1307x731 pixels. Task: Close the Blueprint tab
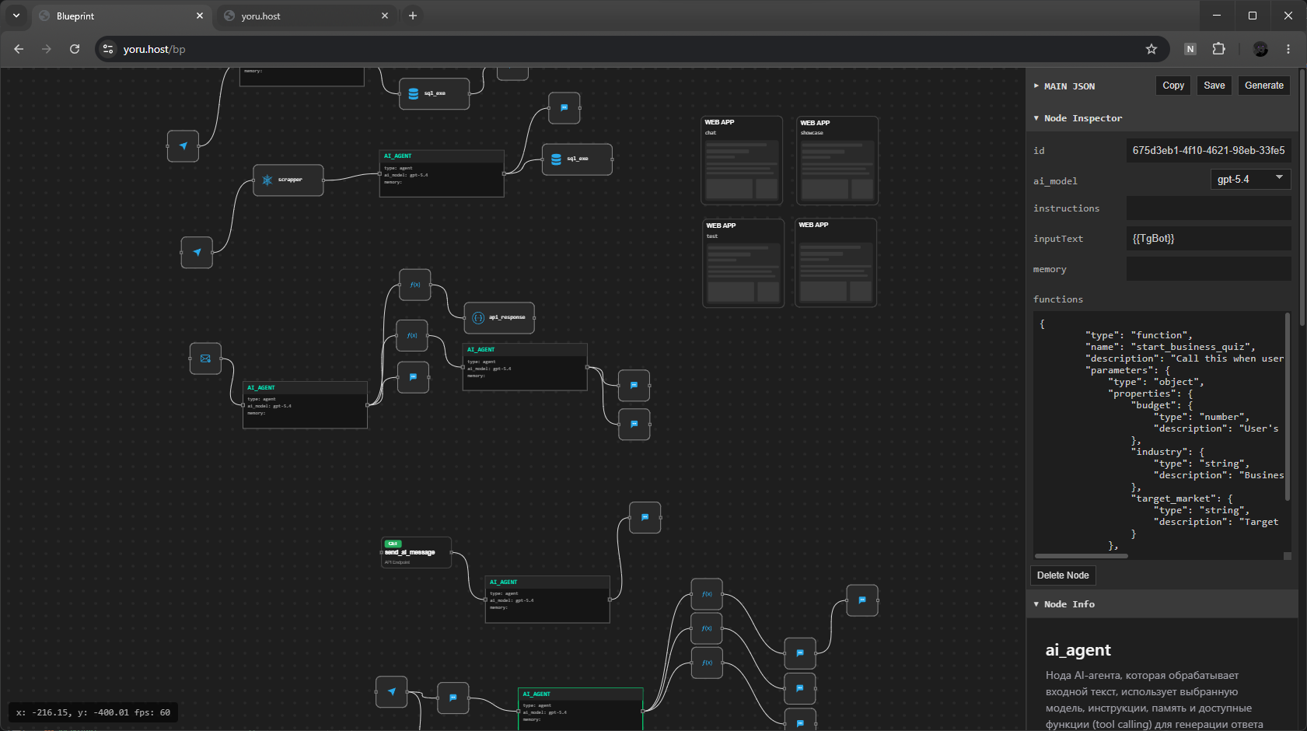pyautogui.click(x=200, y=16)
